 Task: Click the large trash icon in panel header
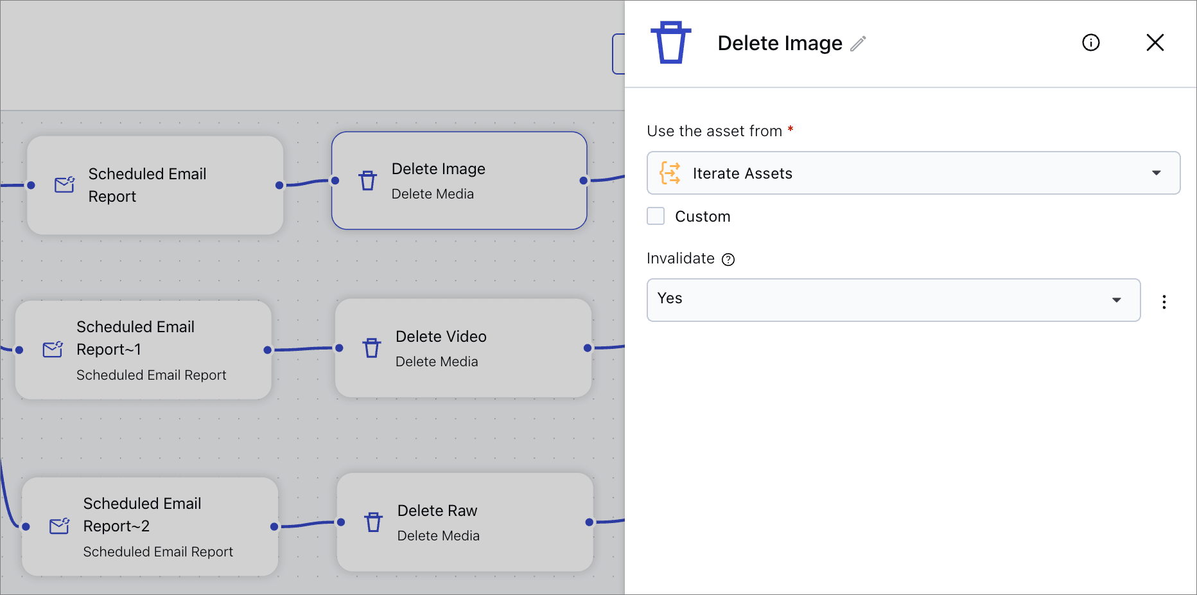(670, 43)
